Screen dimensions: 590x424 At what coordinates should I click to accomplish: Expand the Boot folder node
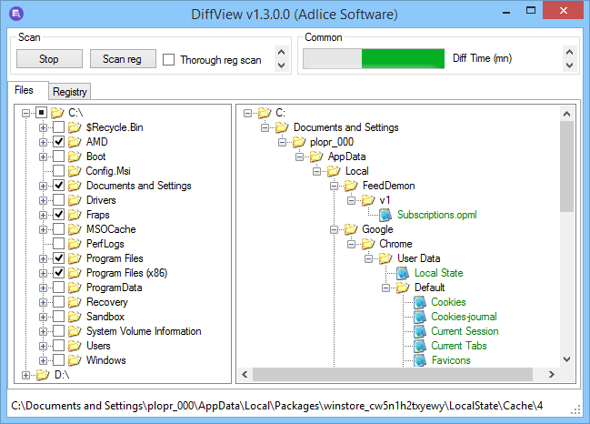pyautogui.click(x=43, y=156)
